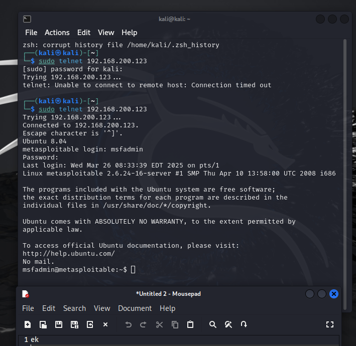356x346 pixels.
Task: Click the 'Escape character is' line
Action: (x=72, y=133)
